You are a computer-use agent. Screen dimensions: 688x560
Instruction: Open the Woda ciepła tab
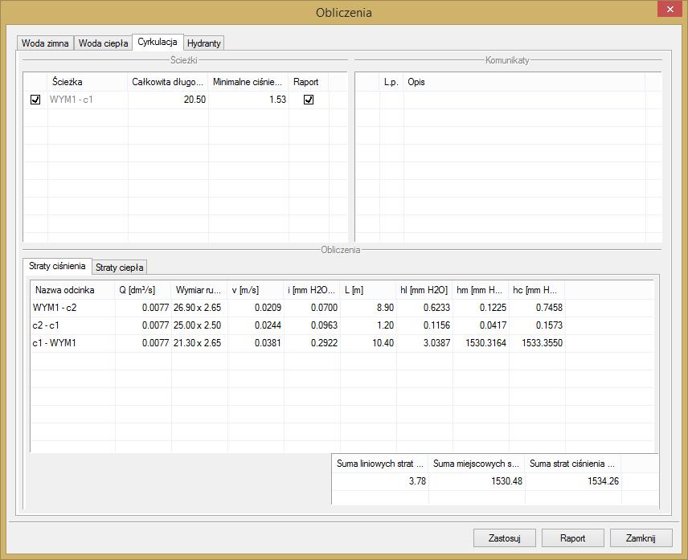(103, 43)
